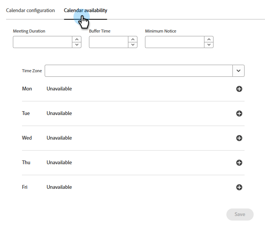This screenshot has height=227, width=265.
Task: Increase Meeting Duration with up arrow
Action: (x=76, y=39)
